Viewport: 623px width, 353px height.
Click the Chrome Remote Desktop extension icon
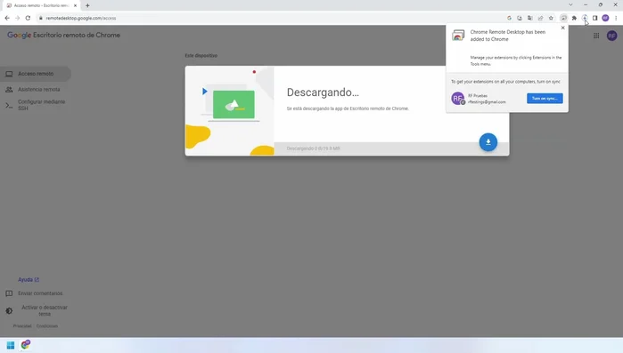563,18
